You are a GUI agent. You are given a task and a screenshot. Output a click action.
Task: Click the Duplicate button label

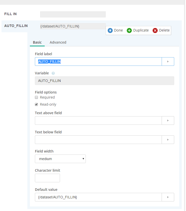pyautogui.click(x=141, y=30)
